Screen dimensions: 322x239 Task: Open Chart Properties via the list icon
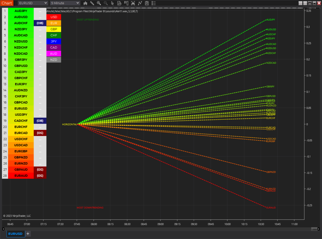point(153,3)
